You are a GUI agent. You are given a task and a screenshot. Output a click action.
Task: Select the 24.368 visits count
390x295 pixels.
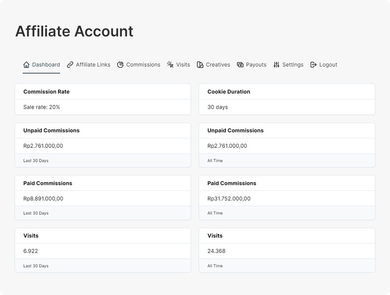(x=216, y=251)
